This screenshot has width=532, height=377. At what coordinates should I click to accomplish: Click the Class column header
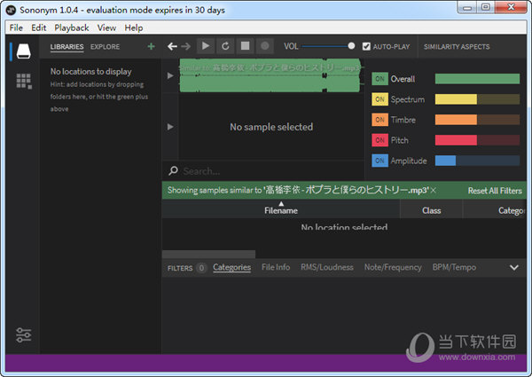(x=432, y=210)
